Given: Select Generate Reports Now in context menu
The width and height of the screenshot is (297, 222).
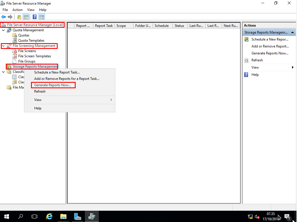Looking at the screenshot, I should pyautogui.click(x=53, y=85).
